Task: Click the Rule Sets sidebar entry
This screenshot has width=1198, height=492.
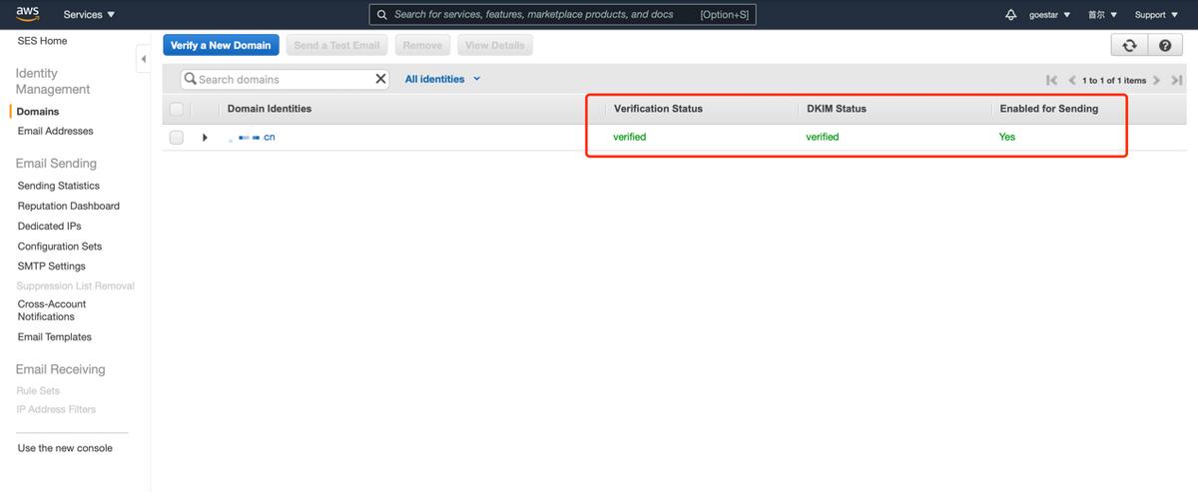Action: [38, 390]
